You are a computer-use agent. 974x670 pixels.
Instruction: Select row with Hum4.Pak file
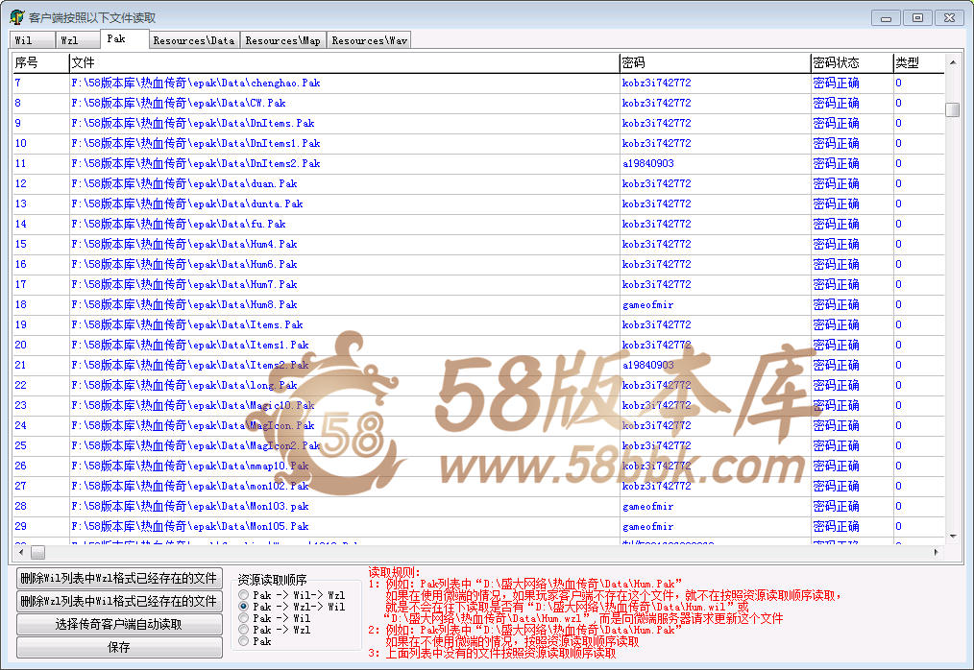tap(478, 244)
